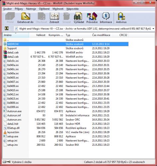Select the 0x0405.ini file name
The image size is (157, 166).
click(13, 78)
